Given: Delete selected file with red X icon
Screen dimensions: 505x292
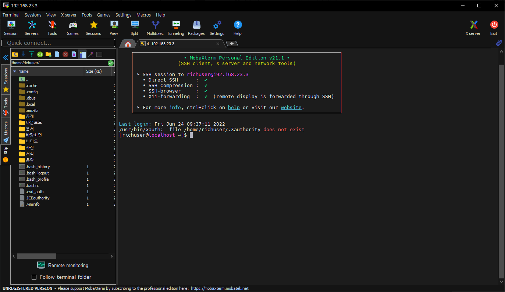Looking at the screenshot, I should tap(65, 54).
